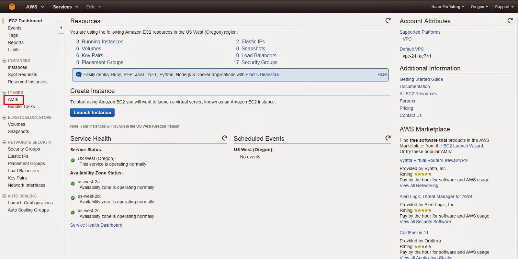
Task: Open Vyatta Virtual Router/Firewall/VPN listing
Action: click(x=434, y=160)
